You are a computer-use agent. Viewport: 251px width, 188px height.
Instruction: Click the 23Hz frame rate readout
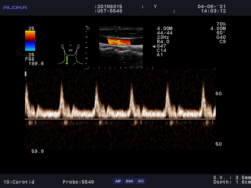163,37
